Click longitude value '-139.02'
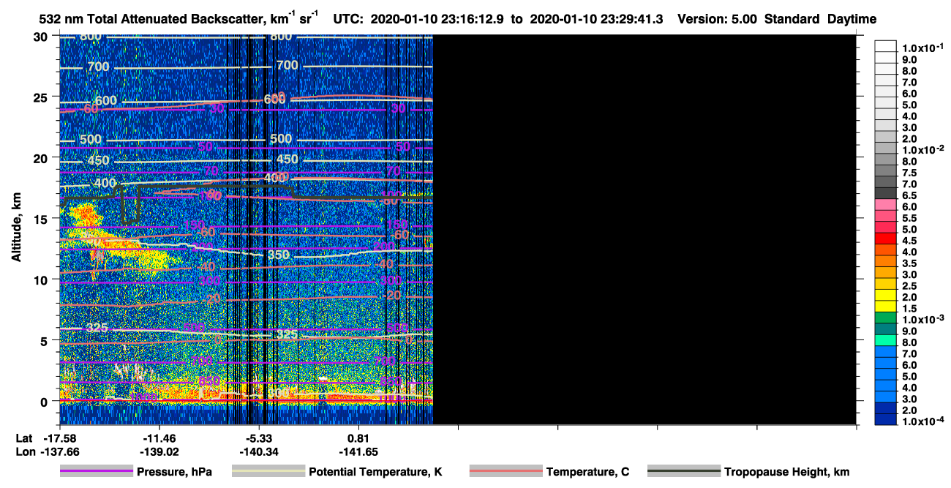This screenshot has width=951, height=488. pyautogui.click(x=159, y=452)
